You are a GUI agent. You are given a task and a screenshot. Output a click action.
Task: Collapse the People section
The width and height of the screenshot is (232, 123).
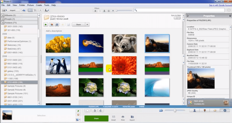click(x=3, y=19)
